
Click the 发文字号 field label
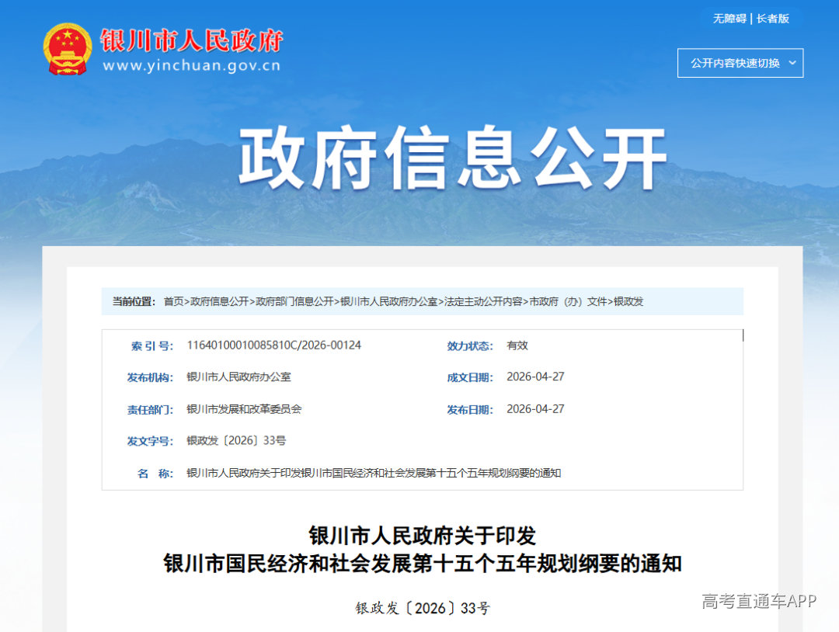point(150,441)
